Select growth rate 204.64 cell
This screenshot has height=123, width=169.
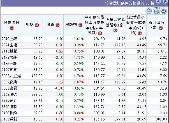point(95,88)
